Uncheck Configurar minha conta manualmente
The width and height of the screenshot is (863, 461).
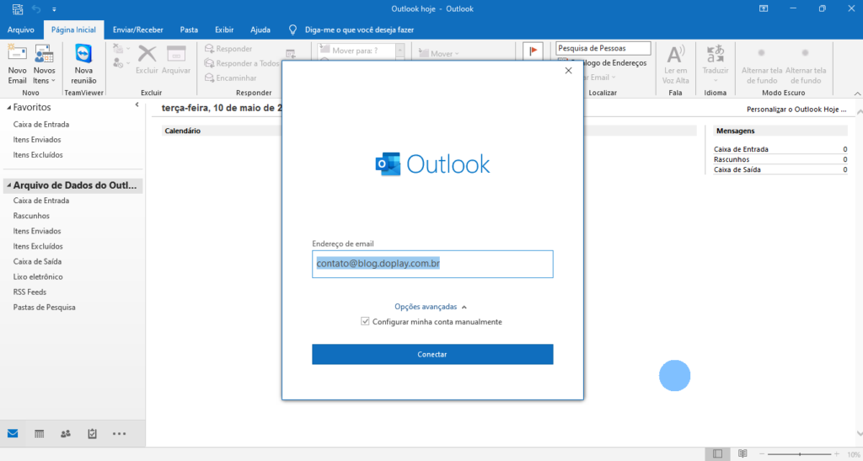pyautogui.click(x=365, y=321)
